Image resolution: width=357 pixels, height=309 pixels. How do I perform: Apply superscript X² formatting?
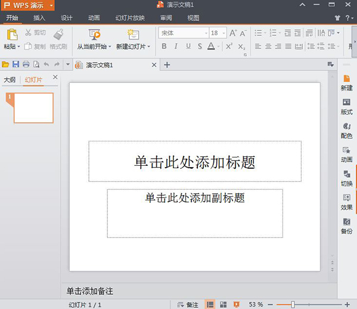pyautogui.click(x=229, y=47)
